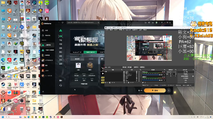Play the video with the white play arrow
This screenshot has width=213, height=119.
[x=103, y=74]
